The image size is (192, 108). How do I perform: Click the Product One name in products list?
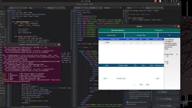121,79
